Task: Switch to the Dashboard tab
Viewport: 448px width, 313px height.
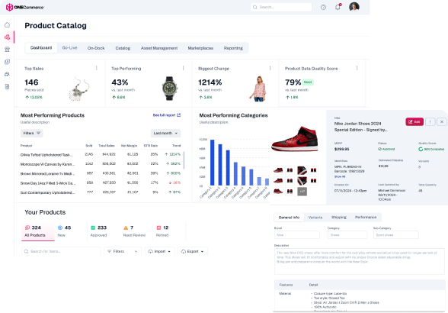Action: tap(41, 48)
